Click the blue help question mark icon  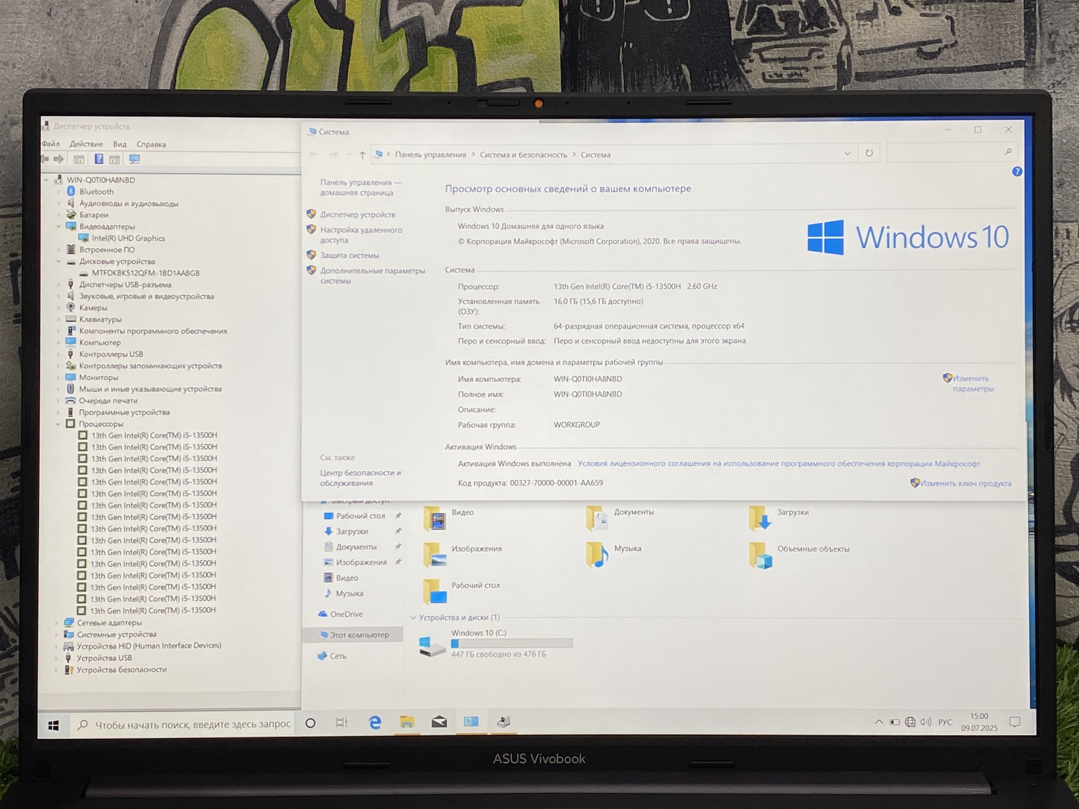[x=1017, y=172]
